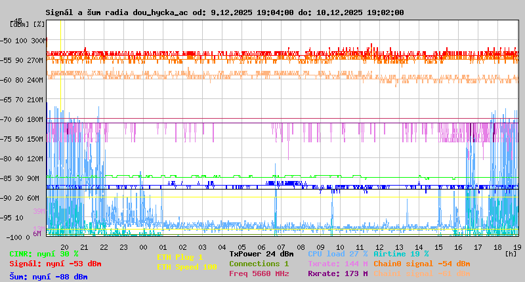Viewport: 525px width, 282px height.
Task: Click the '-75 50 150M' y-axis label
Action: pyautogui.click(x=22, y=139)
